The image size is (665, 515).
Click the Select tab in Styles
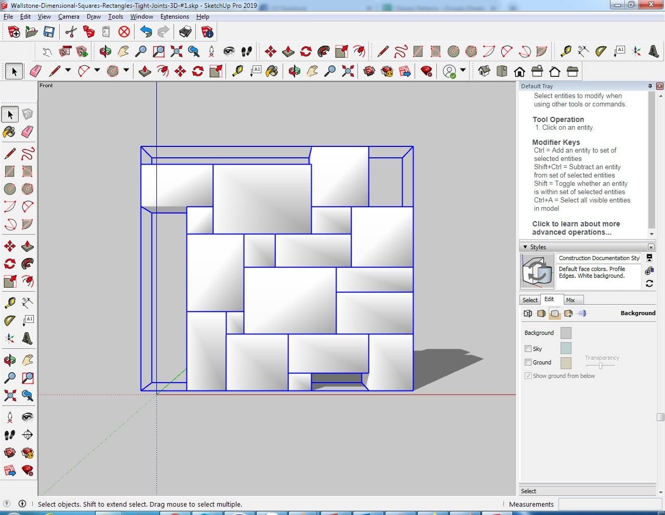point(530,300)
